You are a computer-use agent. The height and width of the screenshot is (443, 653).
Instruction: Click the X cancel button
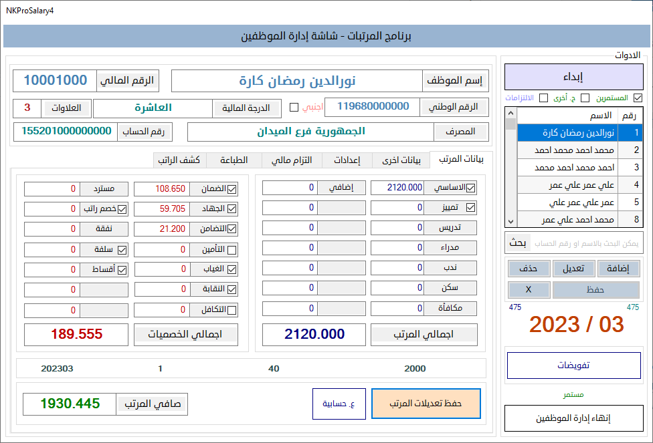click(x=529, y=290)
